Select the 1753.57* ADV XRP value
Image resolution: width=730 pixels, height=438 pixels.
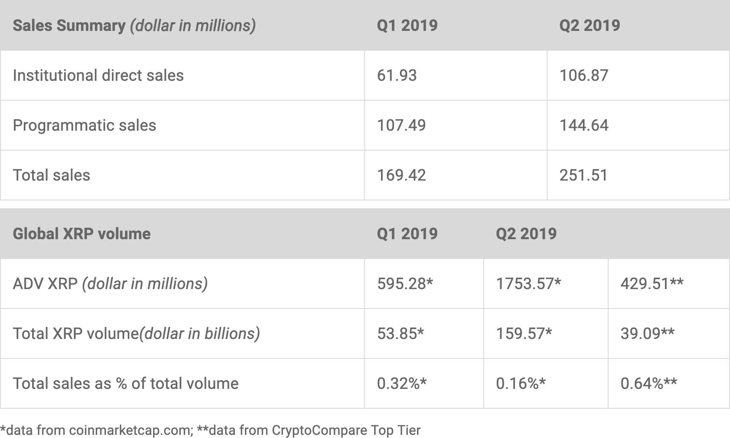(528, 284)
